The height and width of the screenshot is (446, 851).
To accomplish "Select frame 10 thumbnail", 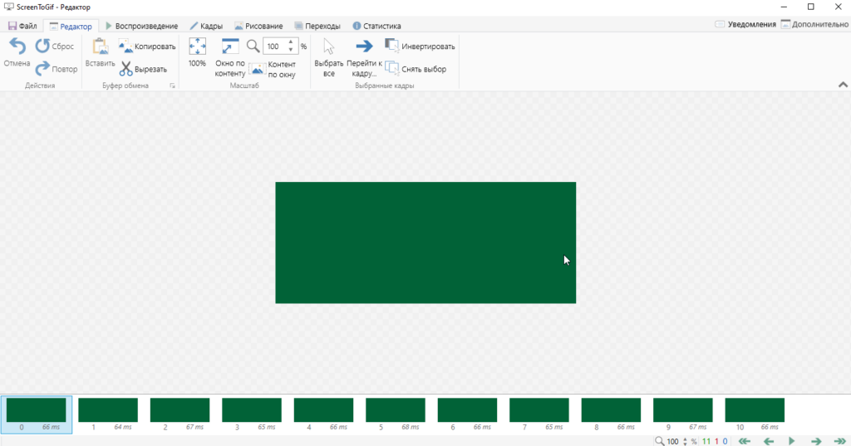I will coord(755,414).
